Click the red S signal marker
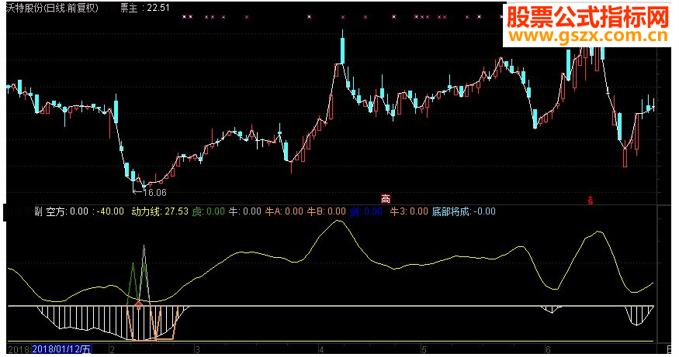 pos(590,200)
